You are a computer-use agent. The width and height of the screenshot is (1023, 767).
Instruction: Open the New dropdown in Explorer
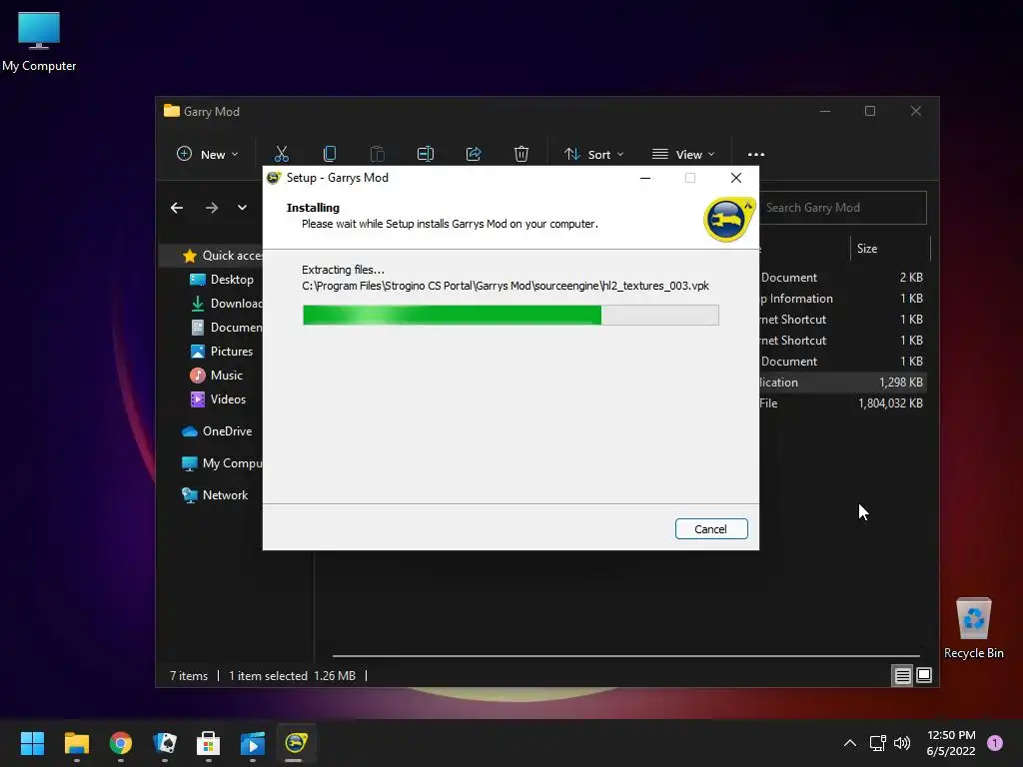208,155
